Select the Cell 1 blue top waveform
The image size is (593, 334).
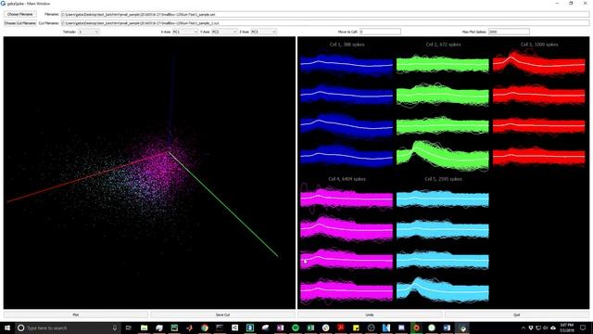pyautogui.click(x=347, y=64)
